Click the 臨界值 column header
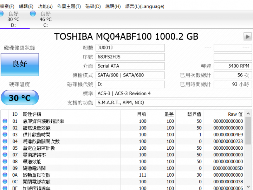 click(x=189, y=114)
